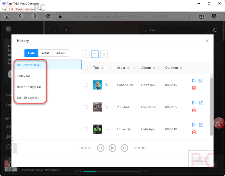This screenshot has height=176, width=225.
Task: Check the Louie Ray row checkbox
Action: click(86, 129)
